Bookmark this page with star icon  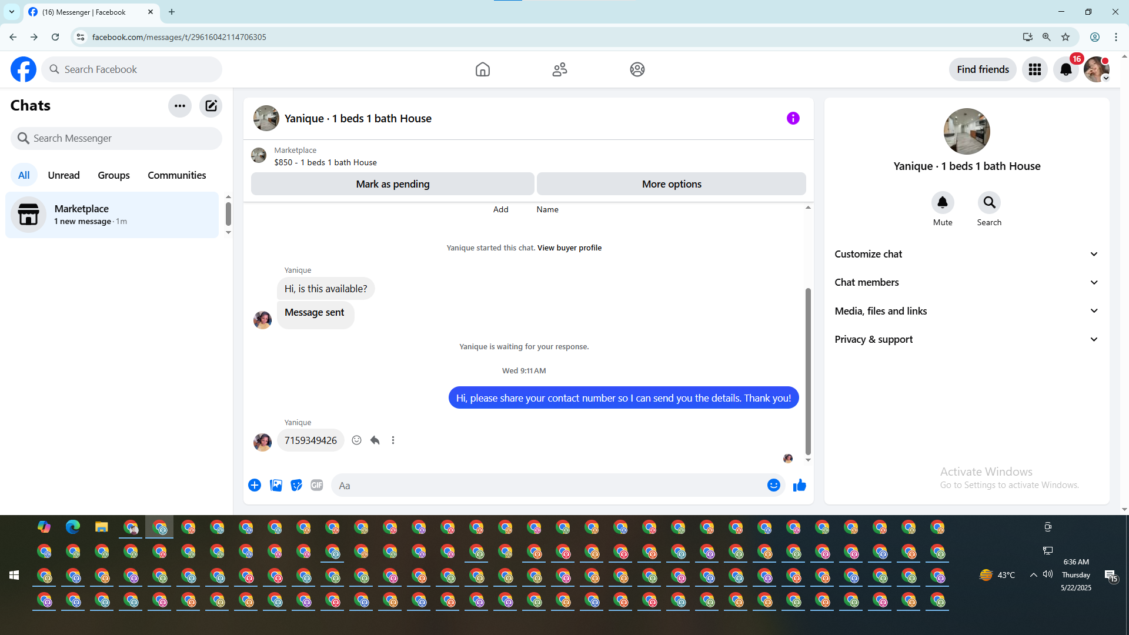(x=1065, y=37)
